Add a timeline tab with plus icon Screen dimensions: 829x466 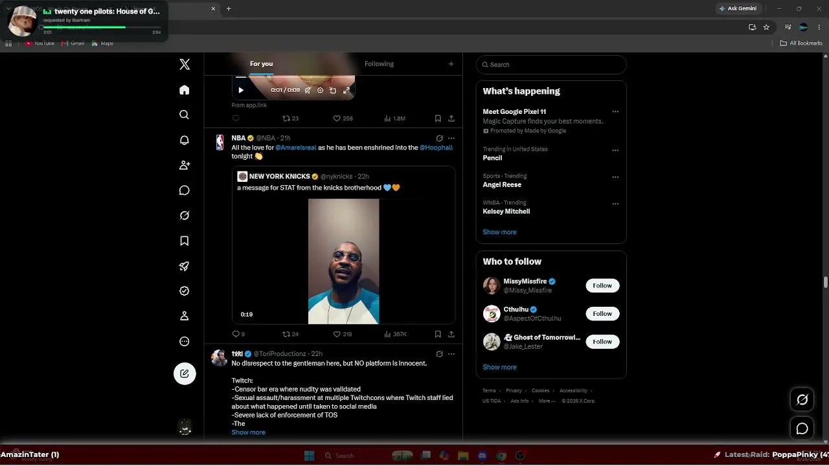click(x=451, y=64)
